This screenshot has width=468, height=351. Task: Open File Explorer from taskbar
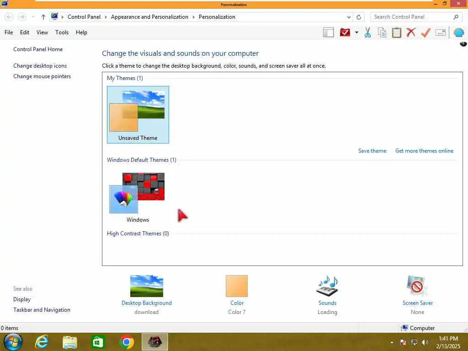click(70, 342)
